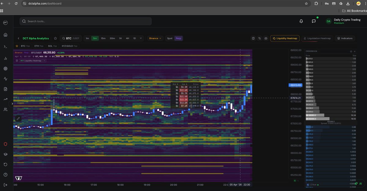Click the 68313.80 current price label on the axis
Screen dimensions: 367x191
click(295, 85)
